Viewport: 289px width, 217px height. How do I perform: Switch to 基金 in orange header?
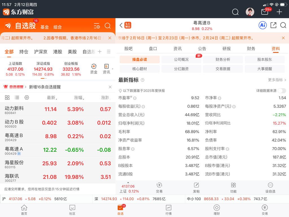coord(45,27)
